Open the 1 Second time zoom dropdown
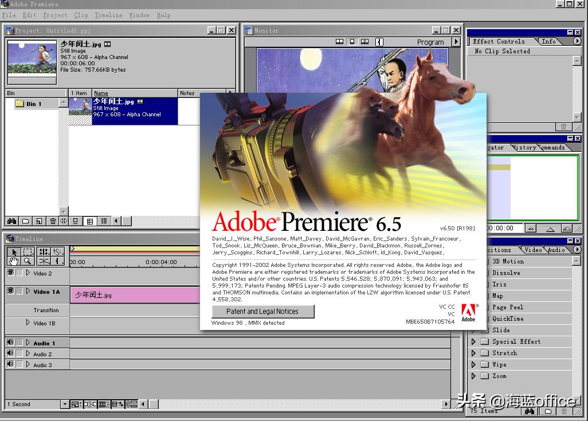Screen dimensions: 588x421 coord(65,404)
